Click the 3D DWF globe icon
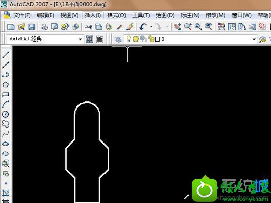Viewport: 271px width, 203px height. click(x=75, y=27)
